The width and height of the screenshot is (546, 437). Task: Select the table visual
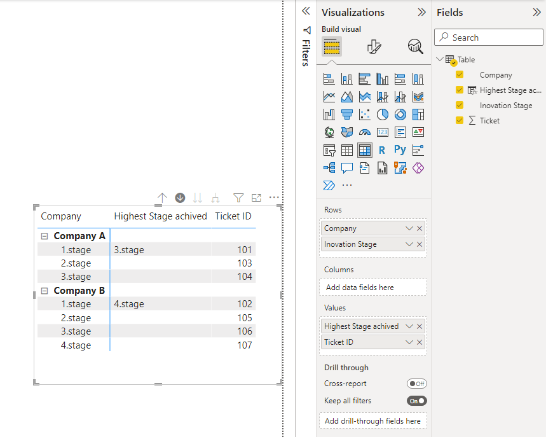point(346,150)
